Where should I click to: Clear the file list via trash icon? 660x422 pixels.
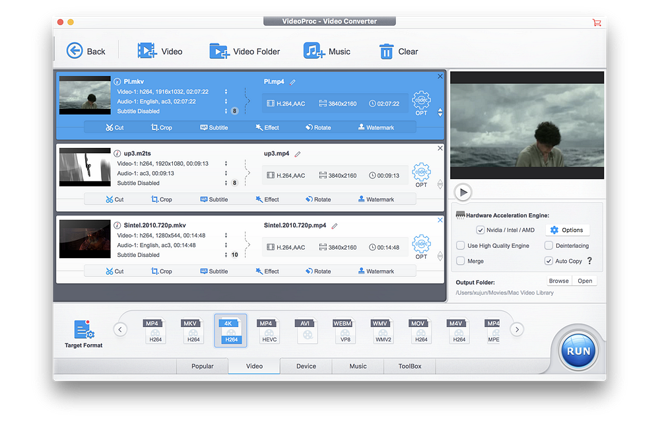point(386,52)
